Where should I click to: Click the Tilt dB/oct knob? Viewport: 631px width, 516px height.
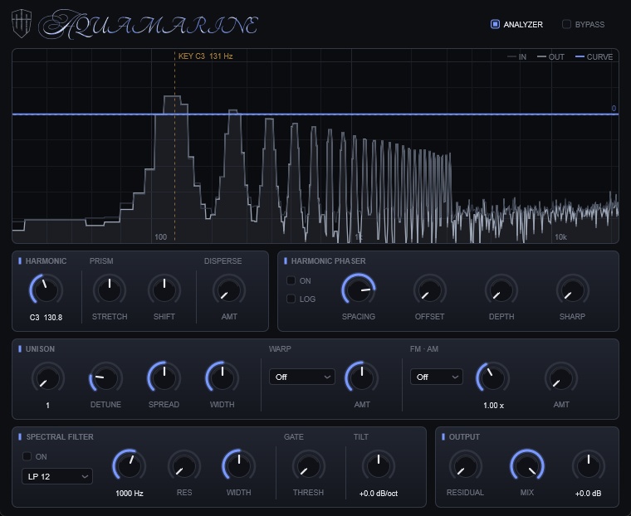[x=379, y=465]
